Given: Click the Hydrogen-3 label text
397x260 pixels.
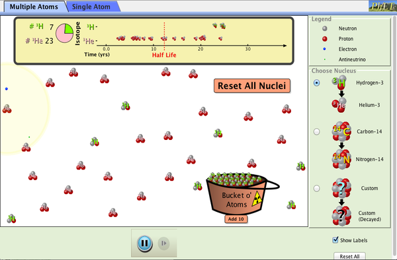Looking at the screenshot, I should [x=370, y=82].
